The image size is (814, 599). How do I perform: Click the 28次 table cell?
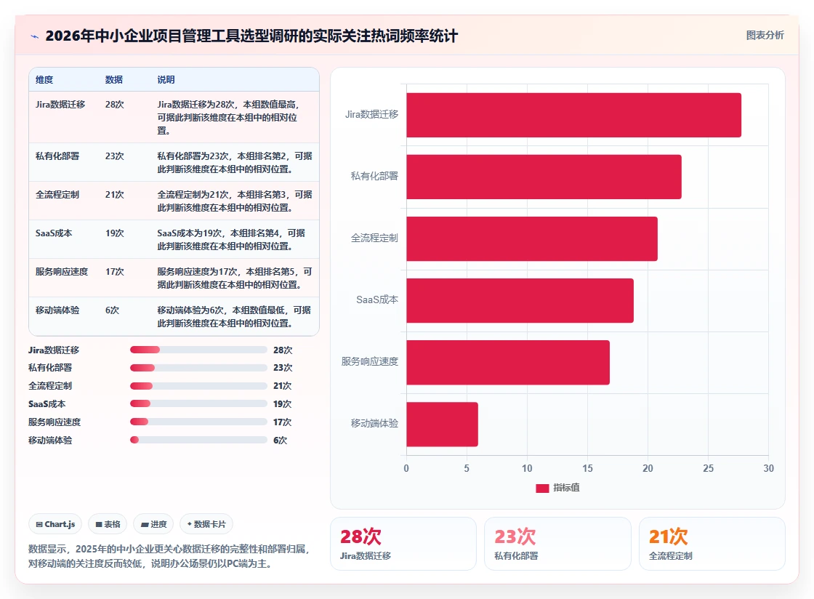114,105
